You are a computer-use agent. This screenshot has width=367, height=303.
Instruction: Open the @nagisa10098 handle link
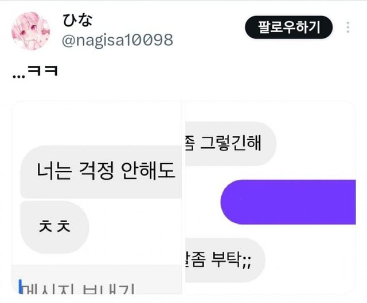tap(118, 40)
